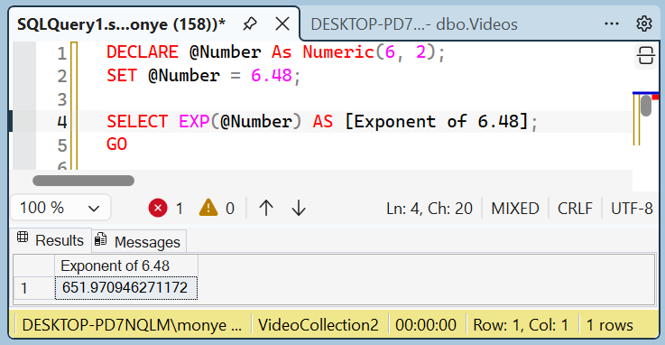Click the DECLARE keyword on line 1
Screen dimensions: 665x345
(143, 52)
